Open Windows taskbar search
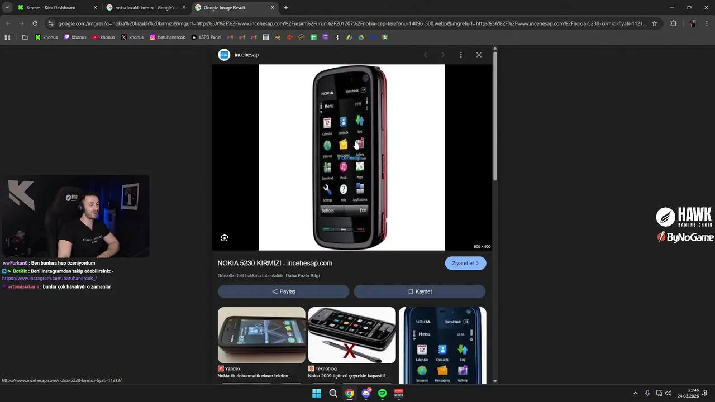715x402 pixels. coord(333,393)
